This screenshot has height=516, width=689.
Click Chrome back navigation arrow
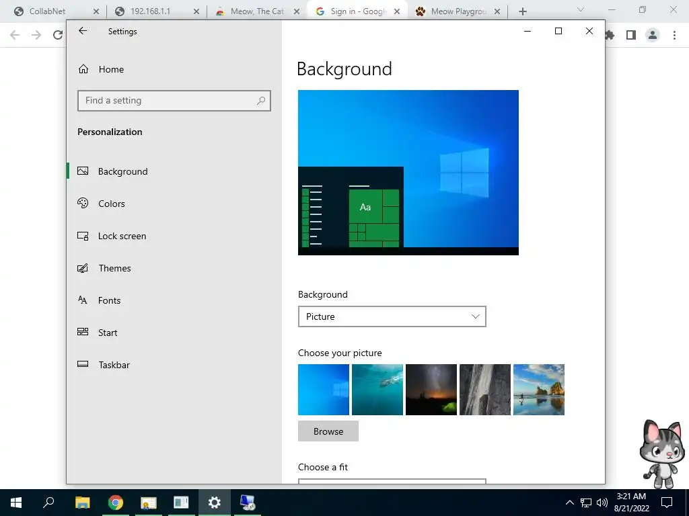tap(15, 35)
